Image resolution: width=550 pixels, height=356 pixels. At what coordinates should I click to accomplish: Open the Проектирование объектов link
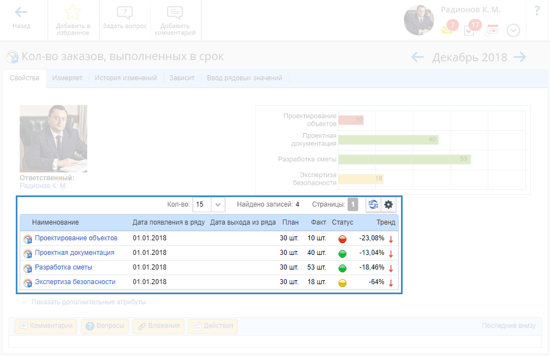76,238
